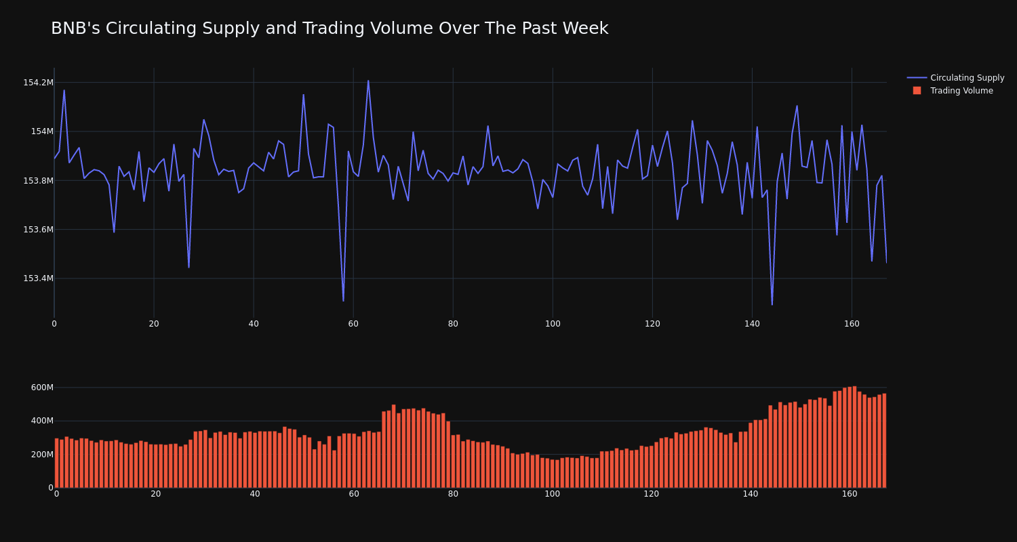Click the tall volume bar near 68
Screen dimensions: 1017x542
point(393,446)
